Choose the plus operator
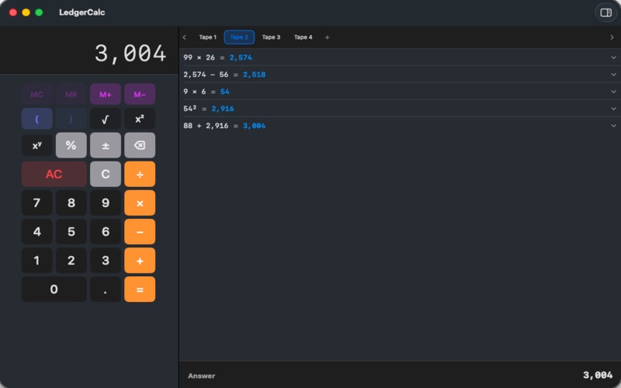Screen dimensions: 621x388 140,261
